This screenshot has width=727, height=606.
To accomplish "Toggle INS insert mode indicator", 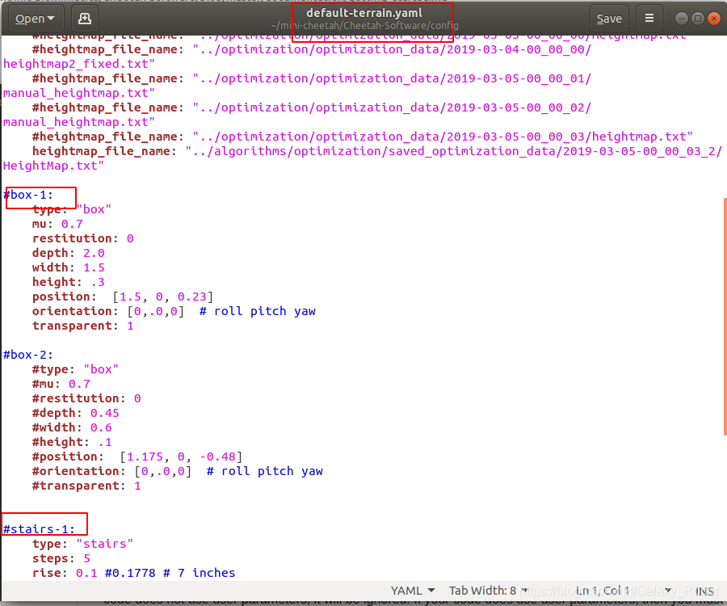I will tap(704, 591).
